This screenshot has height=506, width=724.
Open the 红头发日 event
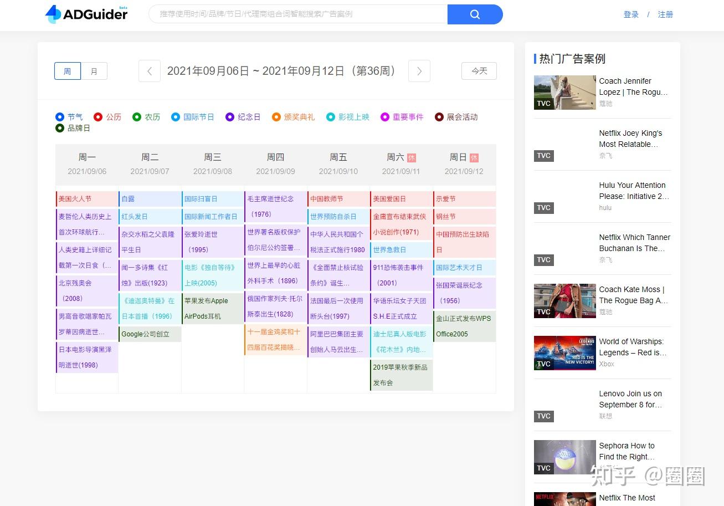coord(150,217)
